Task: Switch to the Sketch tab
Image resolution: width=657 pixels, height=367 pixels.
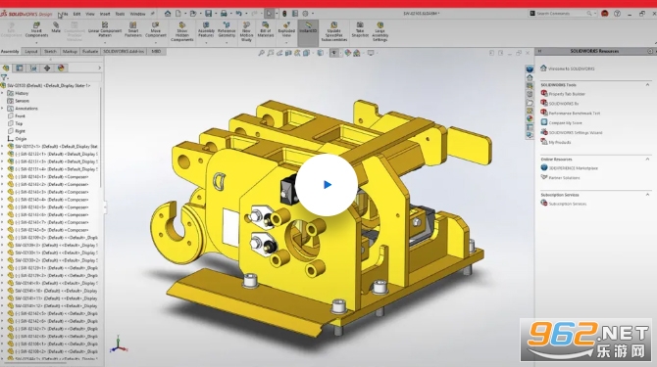Action: click(x=50, y=52)
